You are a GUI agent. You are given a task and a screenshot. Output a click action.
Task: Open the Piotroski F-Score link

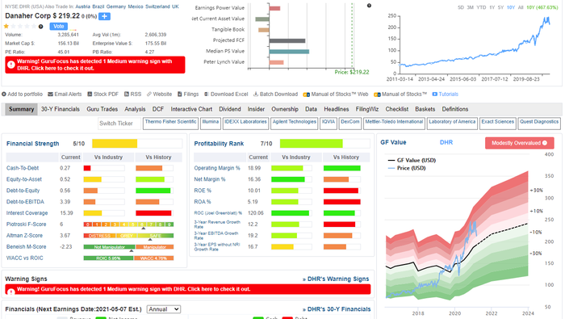tap(27, 225)
